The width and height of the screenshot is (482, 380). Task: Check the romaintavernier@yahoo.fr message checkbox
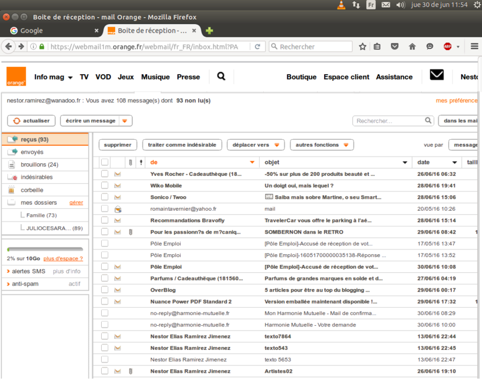[x=105, y=208]
